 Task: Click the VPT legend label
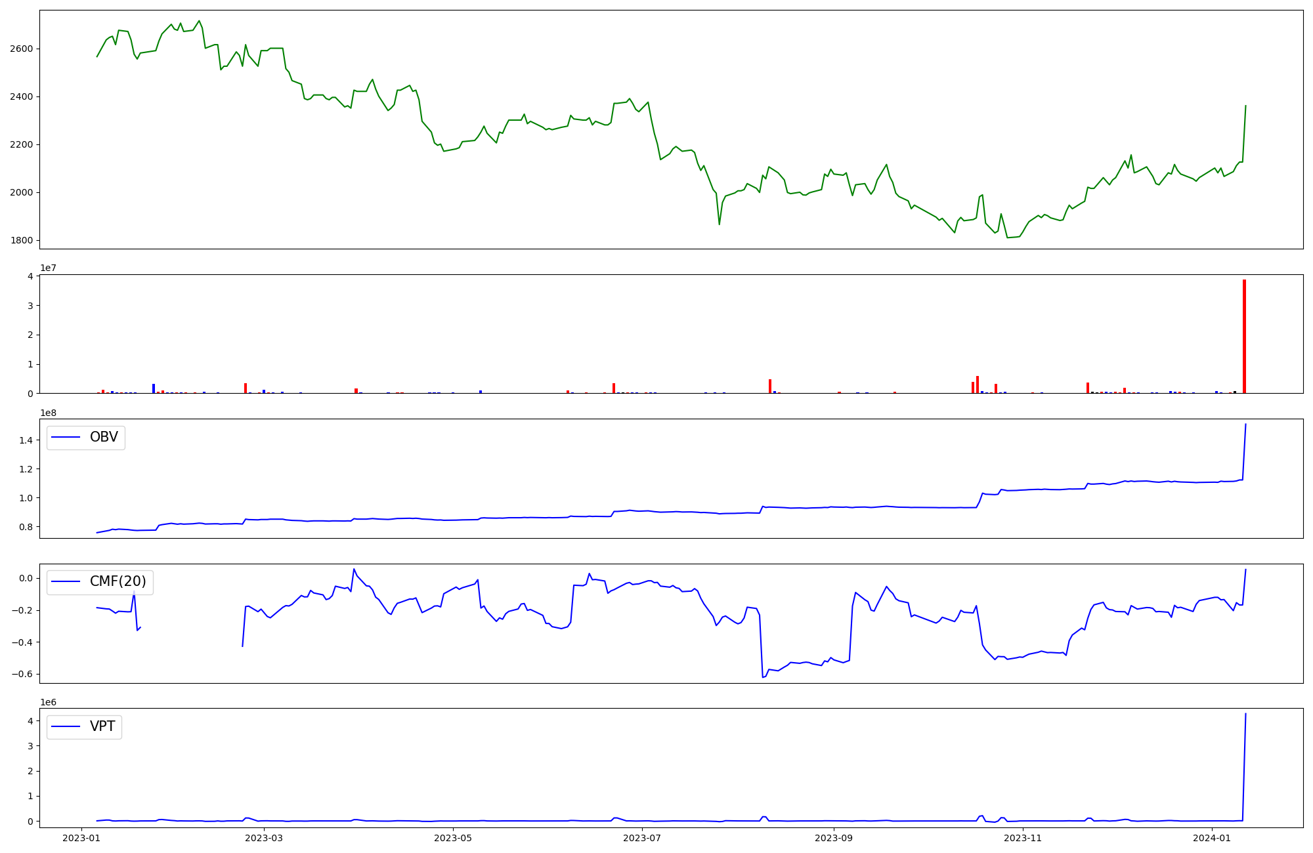pos(102,726)
